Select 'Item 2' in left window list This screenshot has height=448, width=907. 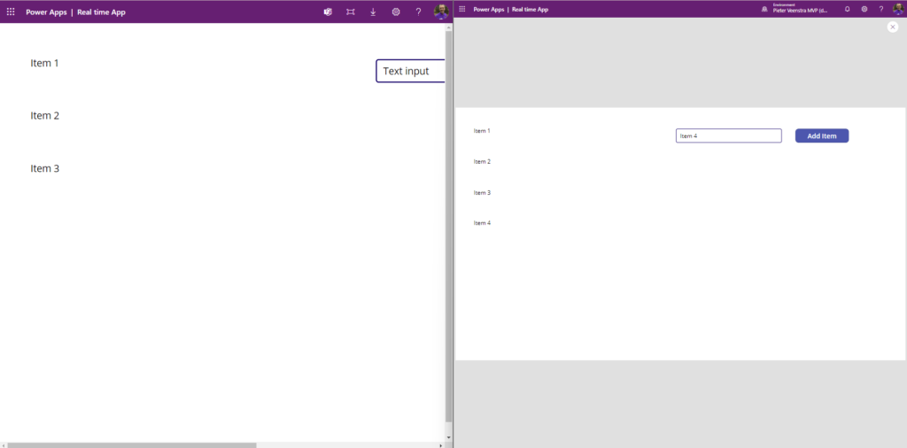point(44,116)
